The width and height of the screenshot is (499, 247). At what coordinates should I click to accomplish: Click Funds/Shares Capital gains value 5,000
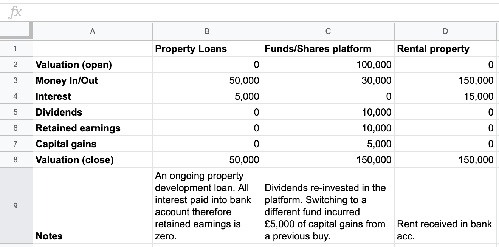328,144
